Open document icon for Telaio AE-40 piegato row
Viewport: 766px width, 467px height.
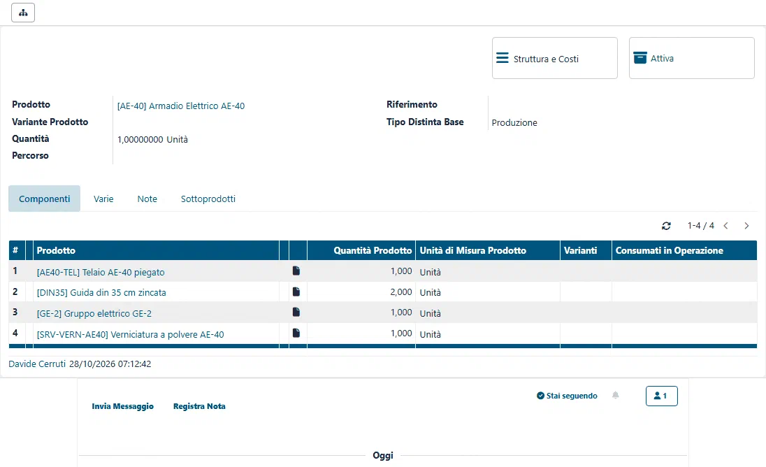click(296, 271)
